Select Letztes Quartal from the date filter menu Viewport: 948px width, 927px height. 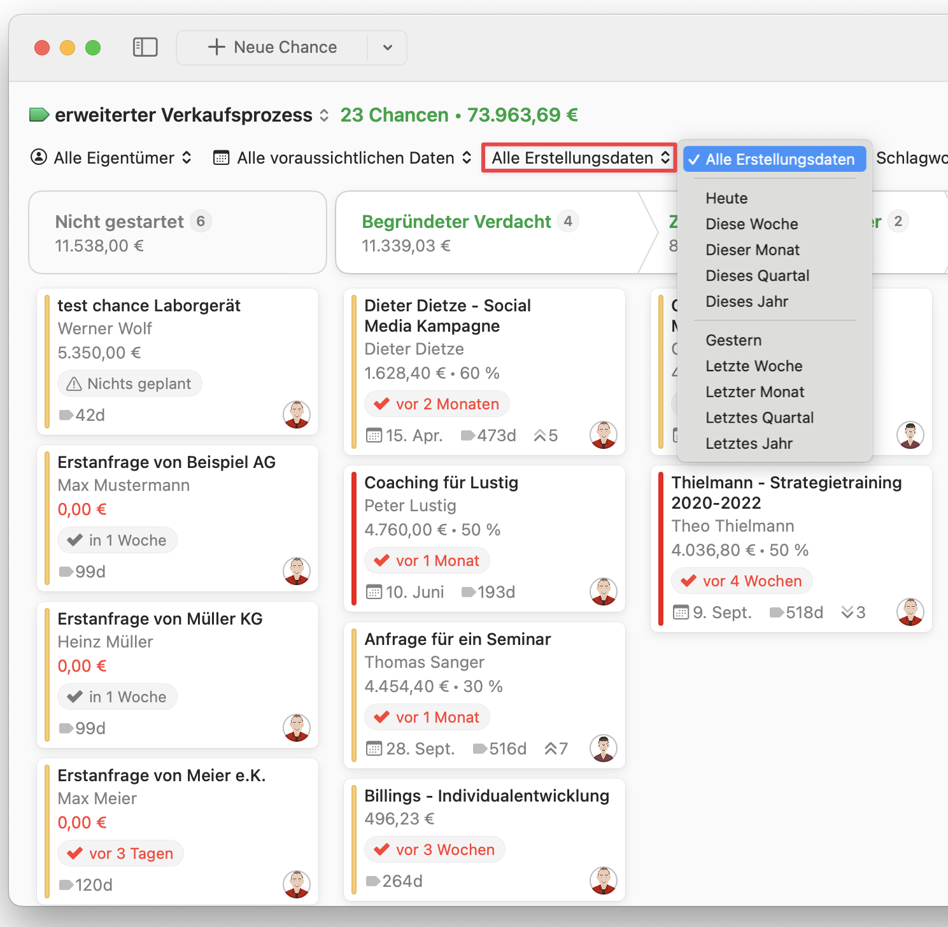click(x=760, y=417)
